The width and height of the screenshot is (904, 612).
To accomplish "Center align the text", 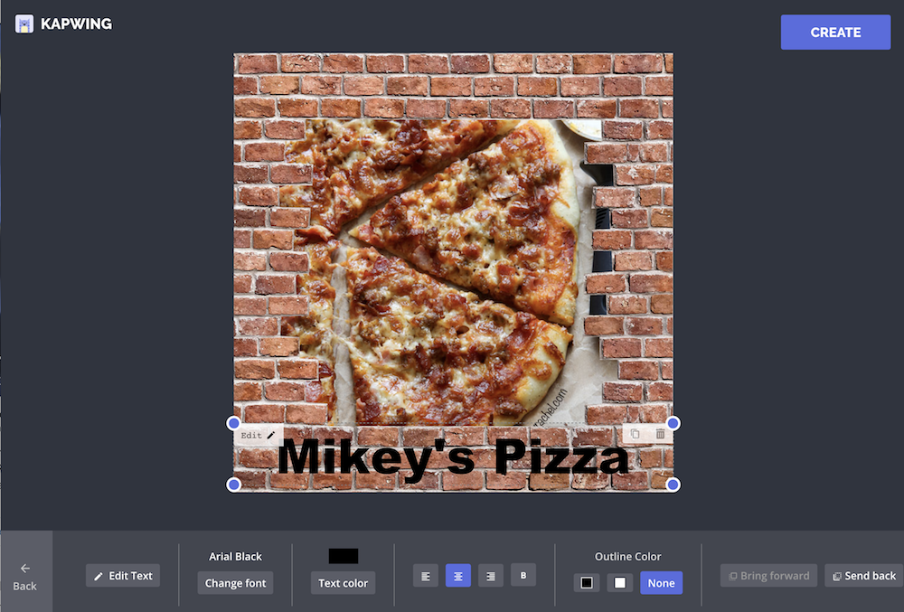I will (458, 576).
